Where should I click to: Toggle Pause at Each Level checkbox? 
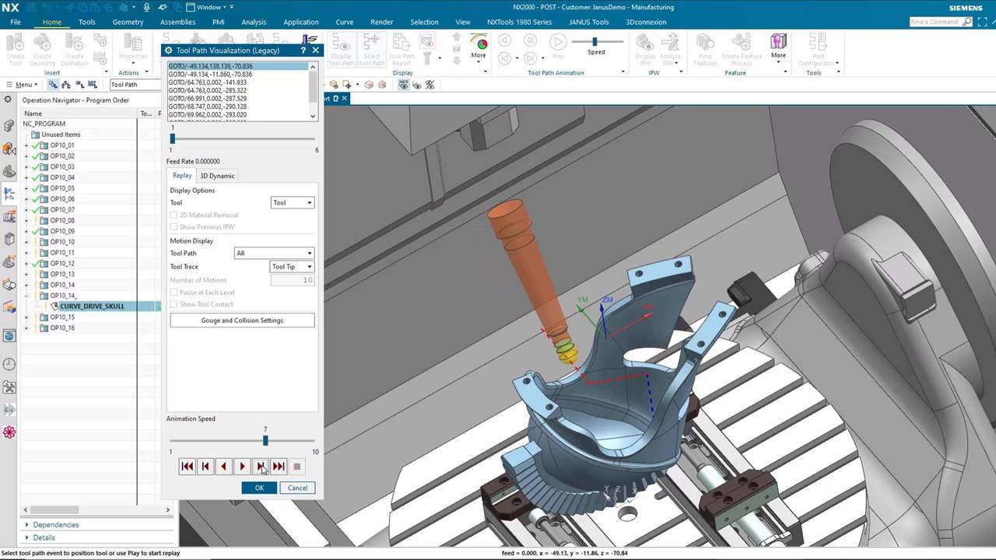(x=174, y=292)
